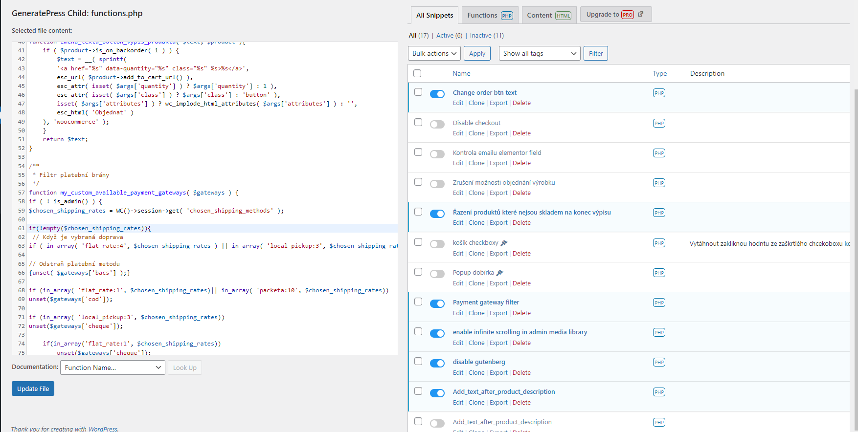This screenshot has height=432, width=858.
Task: Click PHP type badge for Payment gateway filter
Action: 659,302
